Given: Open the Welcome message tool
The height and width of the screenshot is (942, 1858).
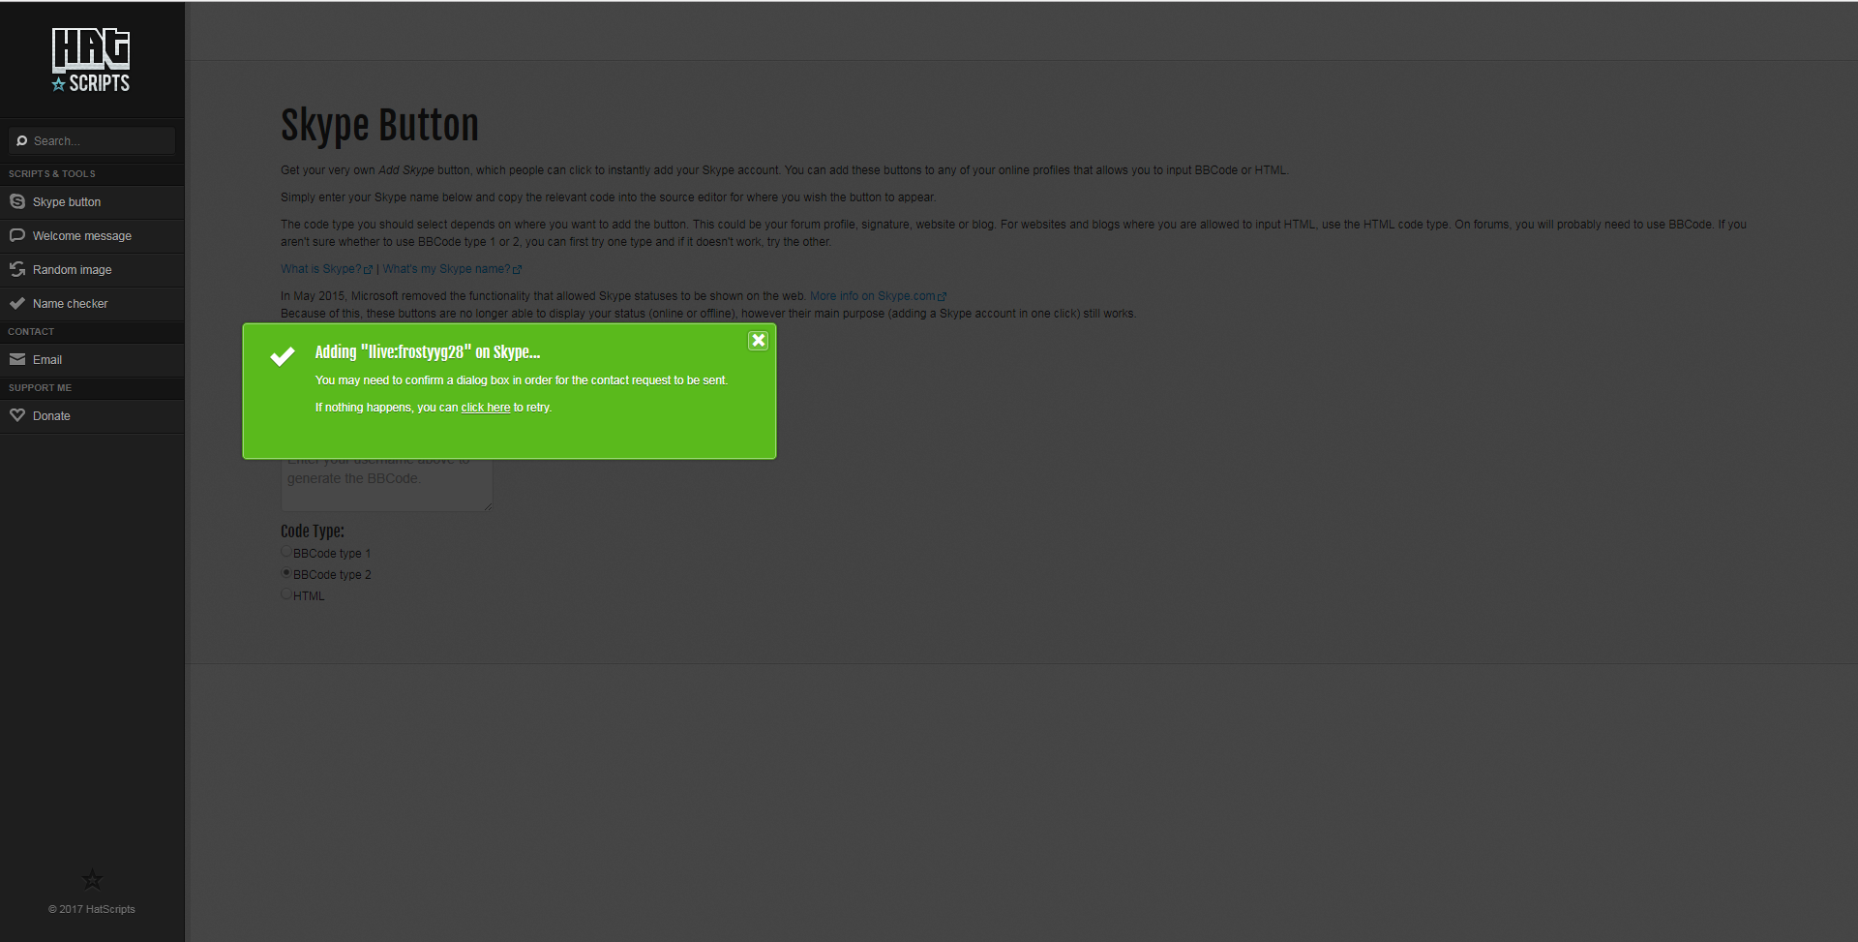Looking at the screenshot, I should (x=92, y=236).
